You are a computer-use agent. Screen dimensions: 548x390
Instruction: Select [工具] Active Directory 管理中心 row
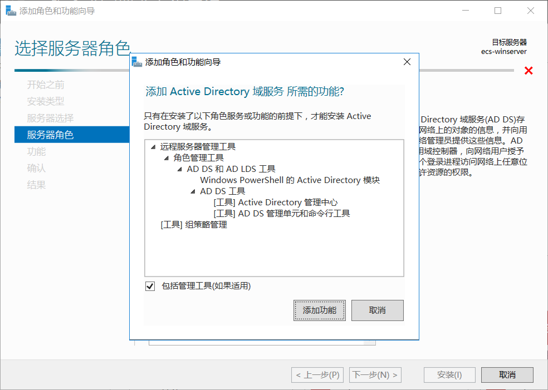tap(276, 203)
